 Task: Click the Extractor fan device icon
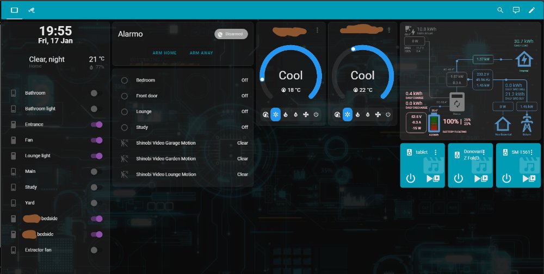tap(14, 250)
